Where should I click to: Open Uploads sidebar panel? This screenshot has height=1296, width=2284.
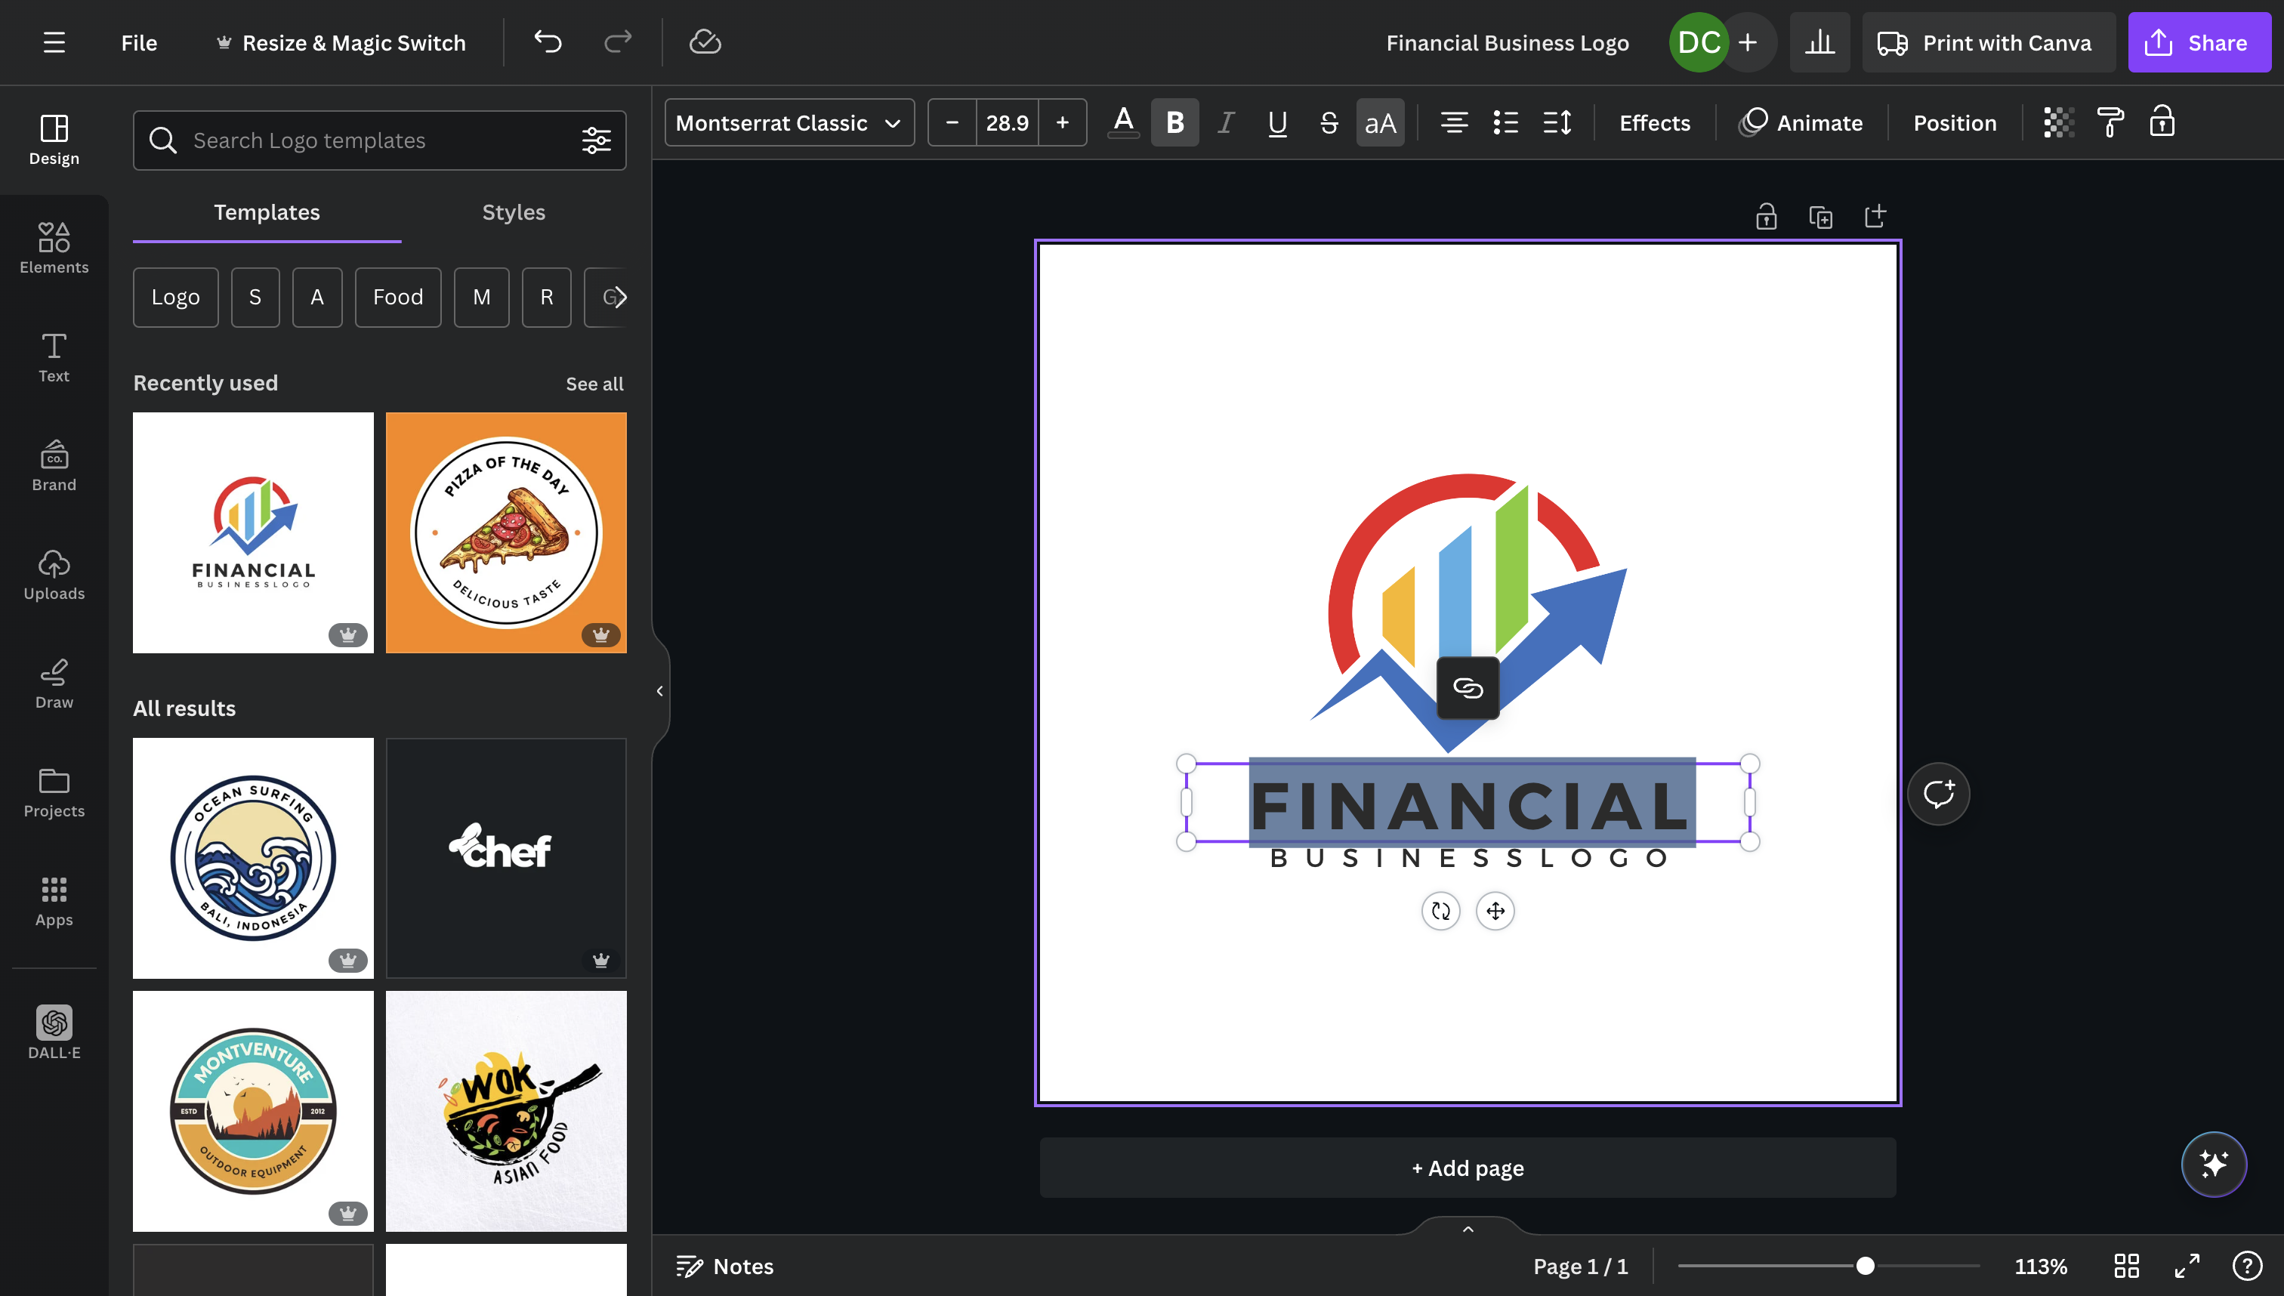pyautogui.click(x=54, y=574)
